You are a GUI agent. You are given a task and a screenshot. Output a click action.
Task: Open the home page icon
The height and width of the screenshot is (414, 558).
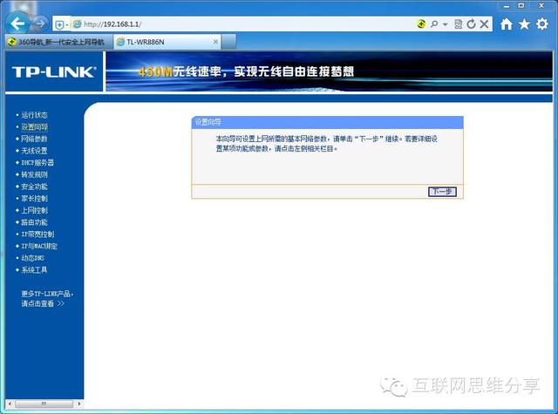[507, 24]
